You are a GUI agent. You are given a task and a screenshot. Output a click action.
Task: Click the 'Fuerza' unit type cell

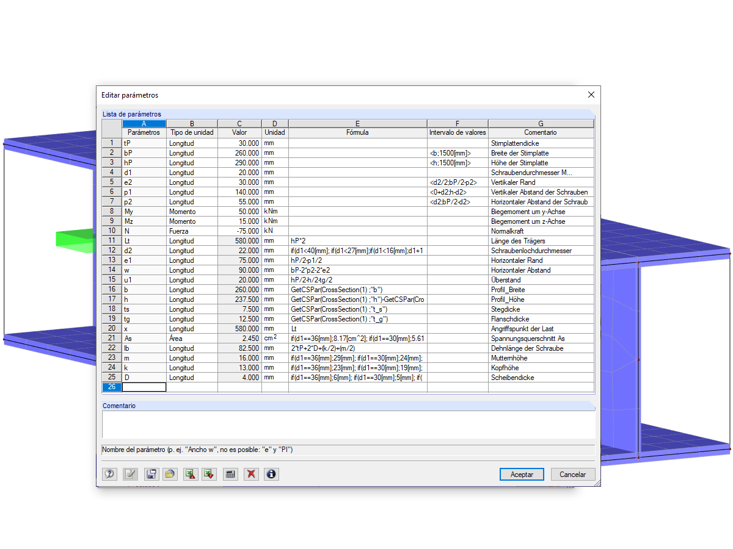[192, 231]
